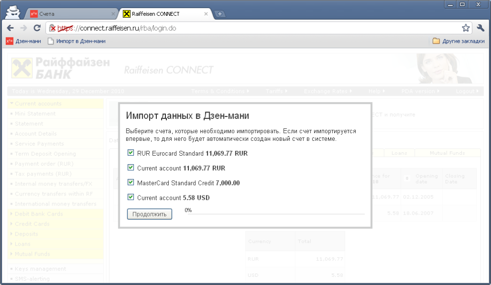This screenshot has height=285, width=491.
Task: Toggle MasterCard Standard Credit checkbox
Action: [130, 182]
